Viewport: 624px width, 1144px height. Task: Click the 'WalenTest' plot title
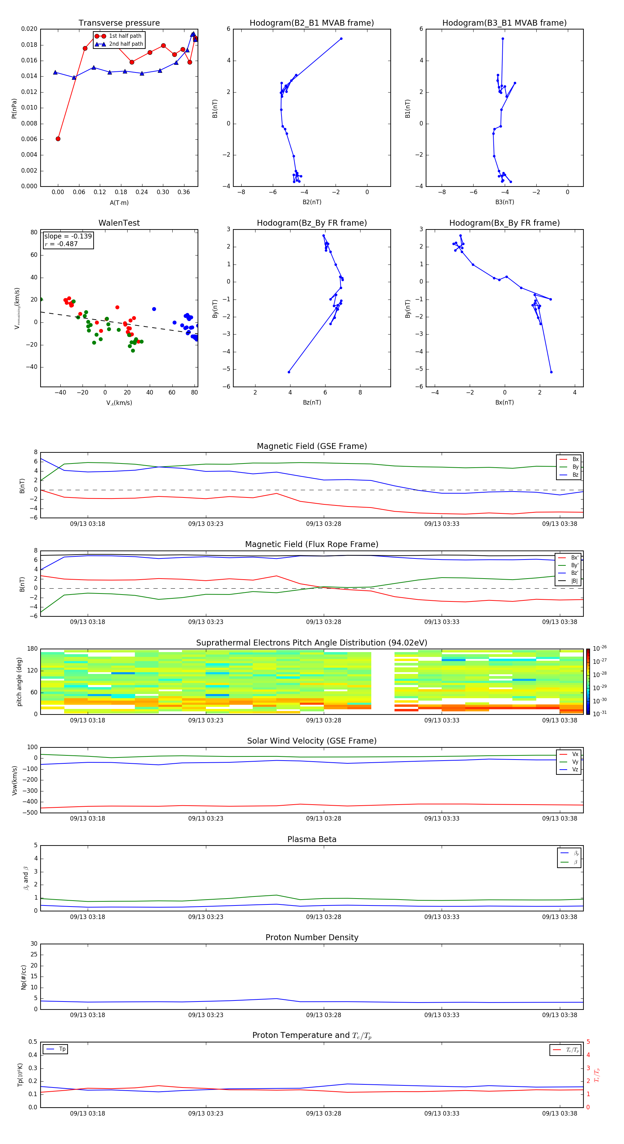(119, 223)
